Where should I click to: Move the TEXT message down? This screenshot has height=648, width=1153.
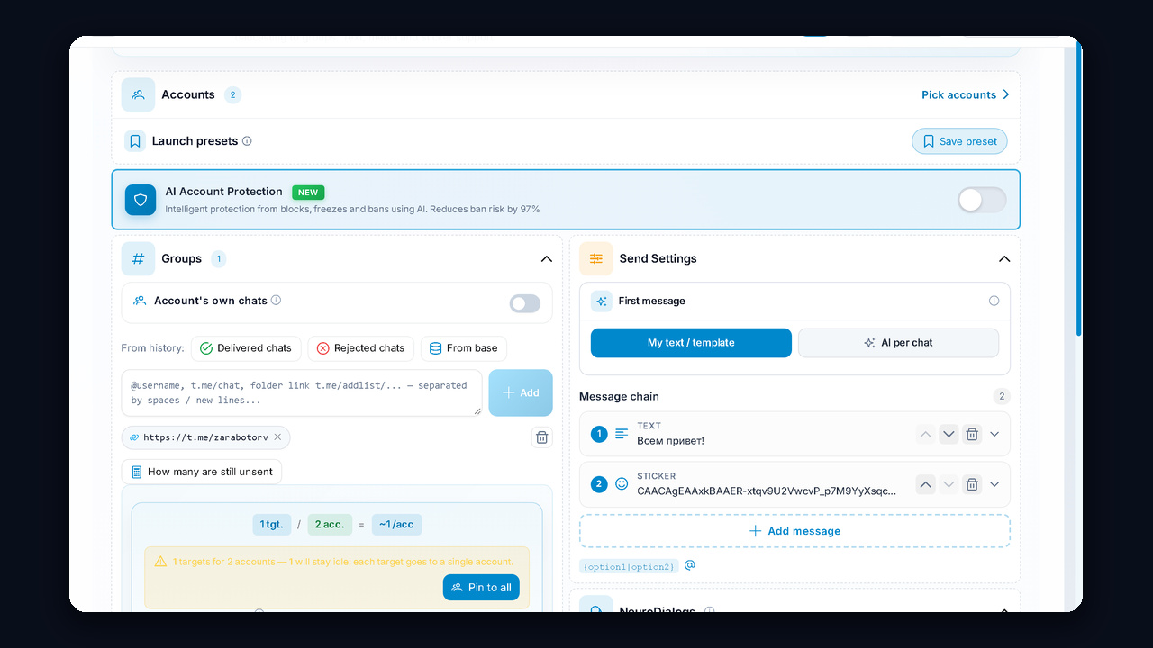(949, 435)
